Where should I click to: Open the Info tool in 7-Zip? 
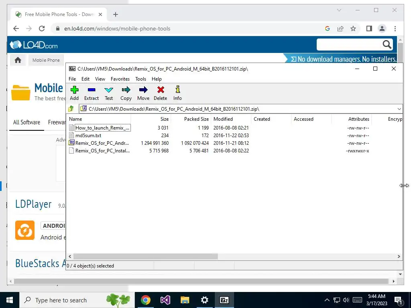pos(177,93)
